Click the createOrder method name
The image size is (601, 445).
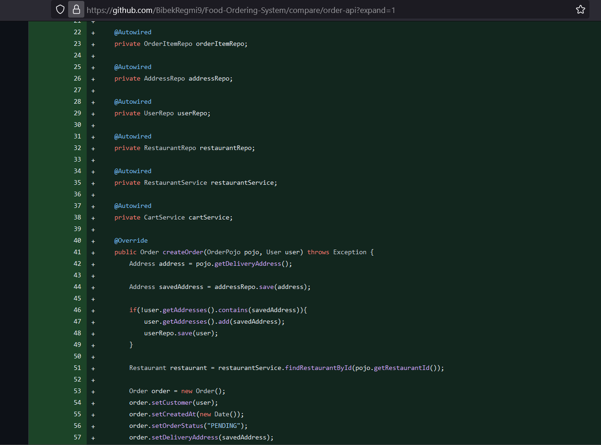pos(183,252)
